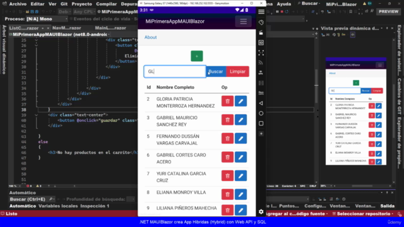The image size is (404, 227).
Task: Select the Variables locales tab
Action: coord(58,206)
